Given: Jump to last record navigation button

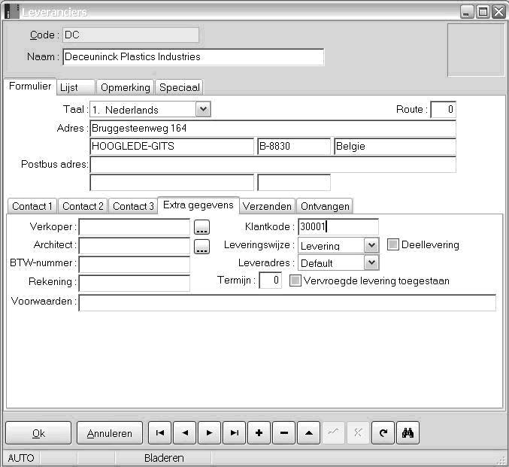Looking at the screenshot, I should click(x=235, y=432).
